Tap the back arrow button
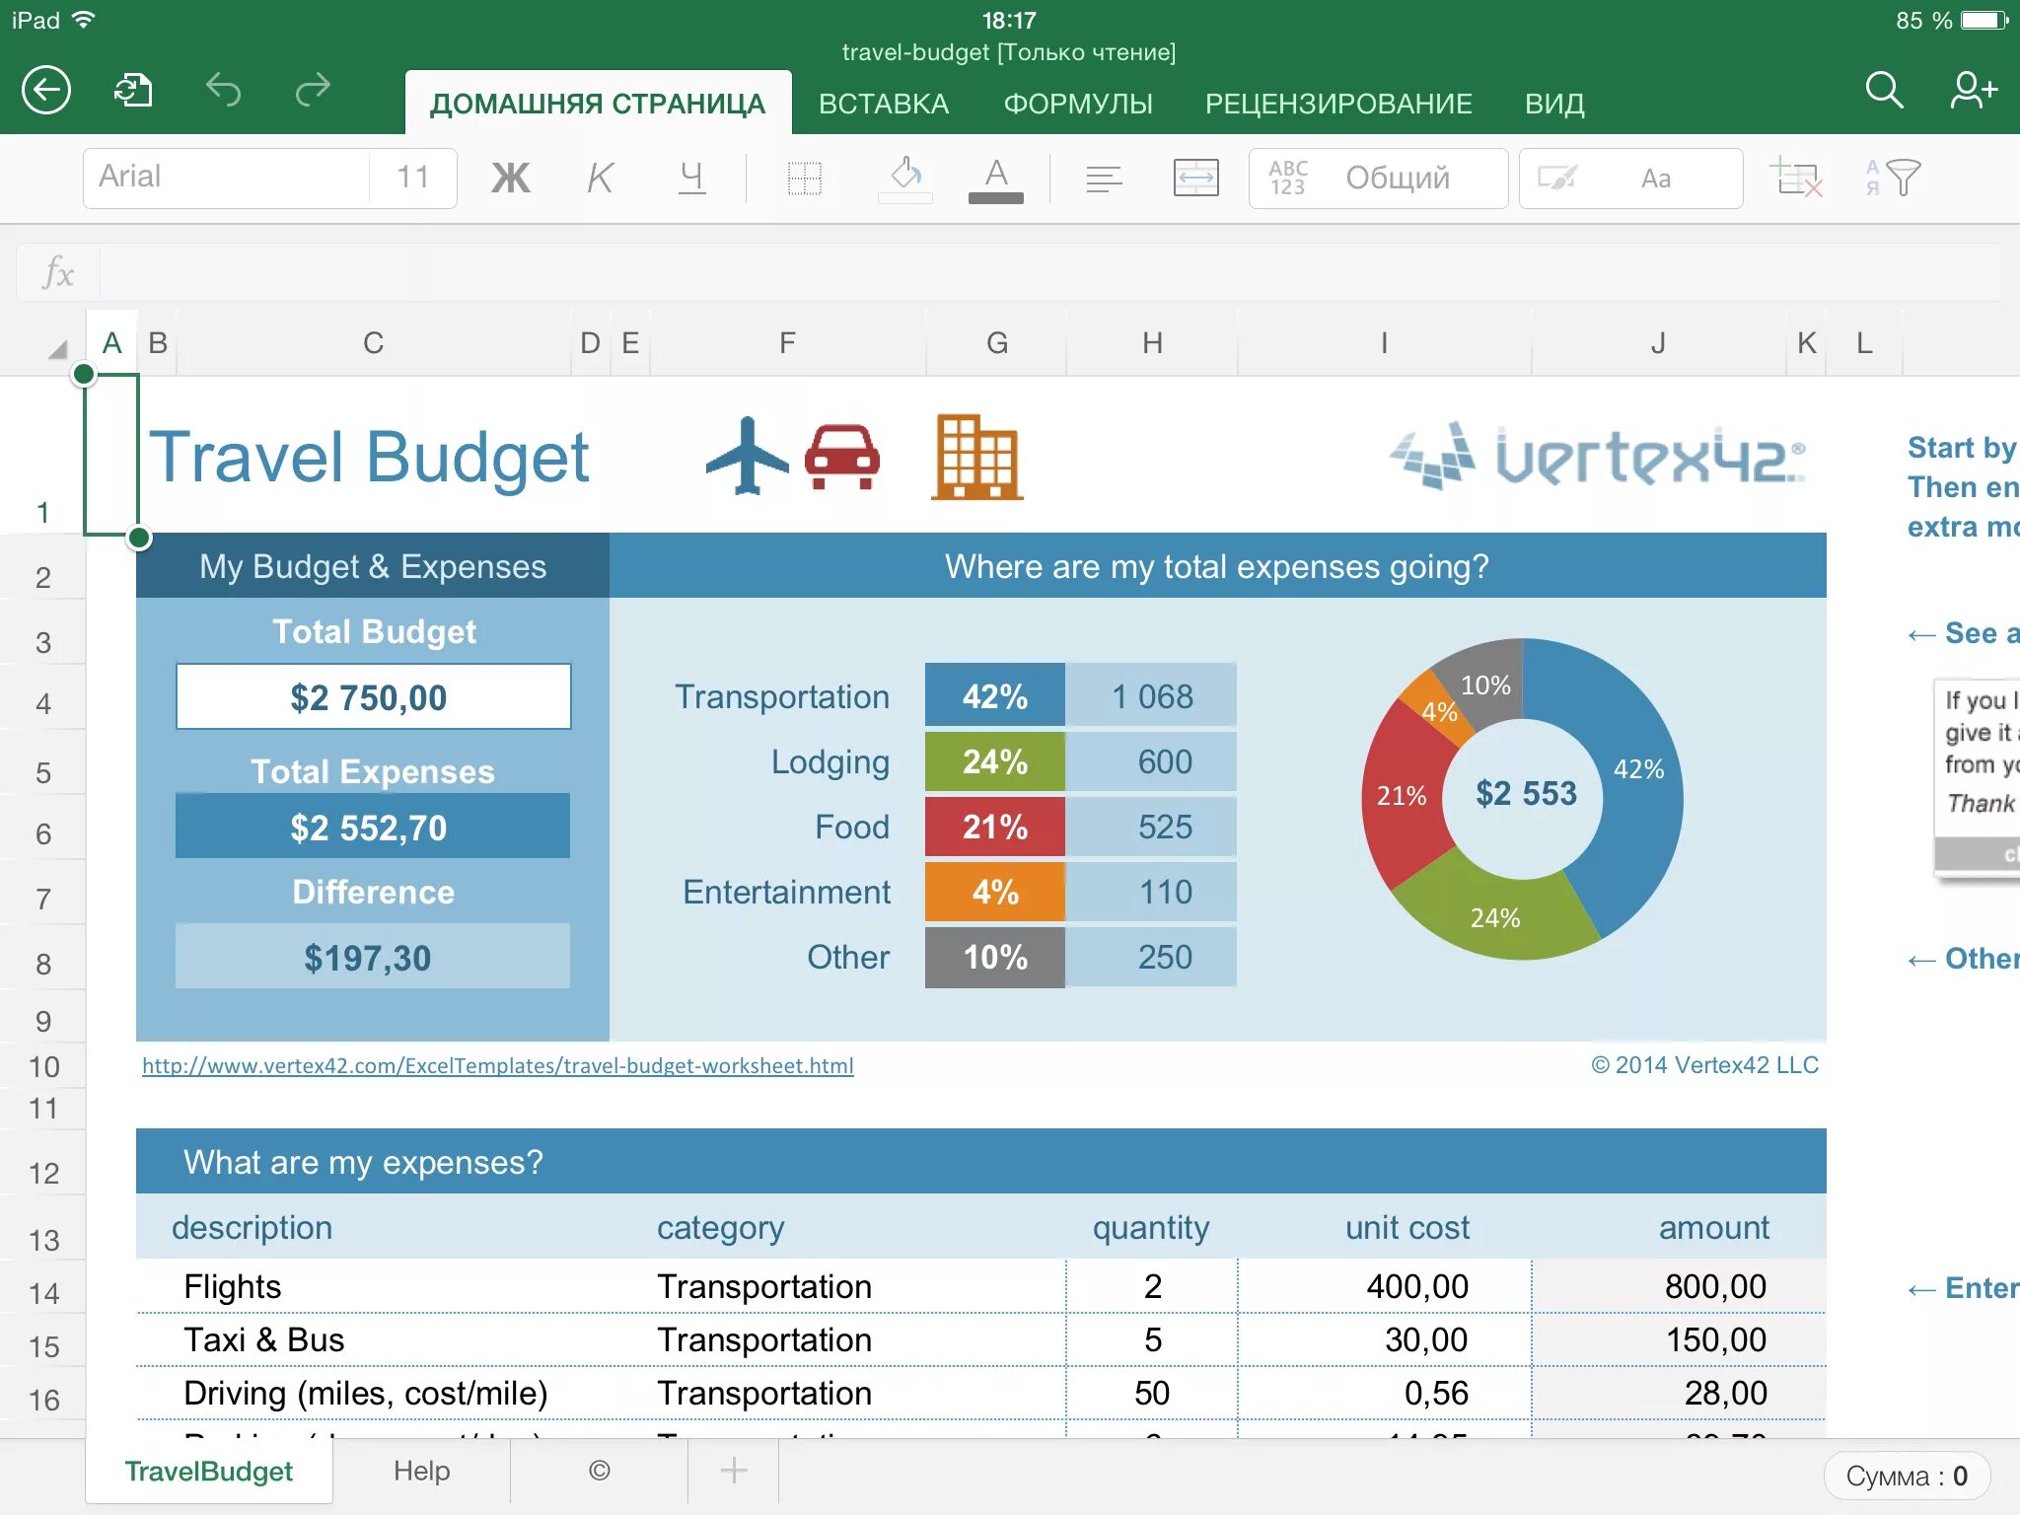 tap(46, 91)
